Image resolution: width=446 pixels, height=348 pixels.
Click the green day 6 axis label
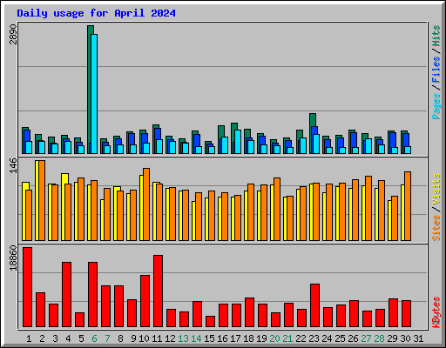pos(94,338)
